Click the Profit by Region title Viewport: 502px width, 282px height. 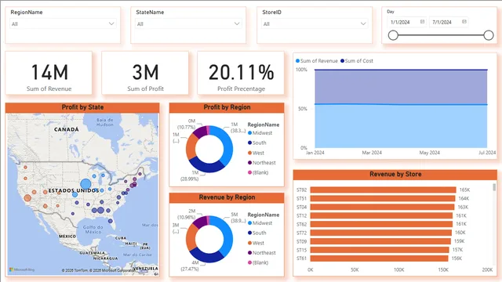(x=227, y=107)
